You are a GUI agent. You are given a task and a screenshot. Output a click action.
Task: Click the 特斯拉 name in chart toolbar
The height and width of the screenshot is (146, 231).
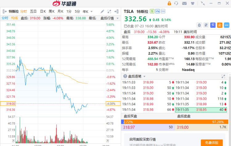pos(14,11)
